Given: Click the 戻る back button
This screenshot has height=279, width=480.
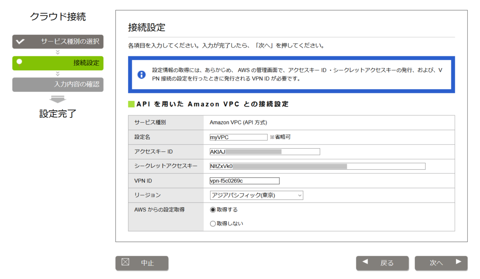Looking at the screenshot, I should click(382, 263).
